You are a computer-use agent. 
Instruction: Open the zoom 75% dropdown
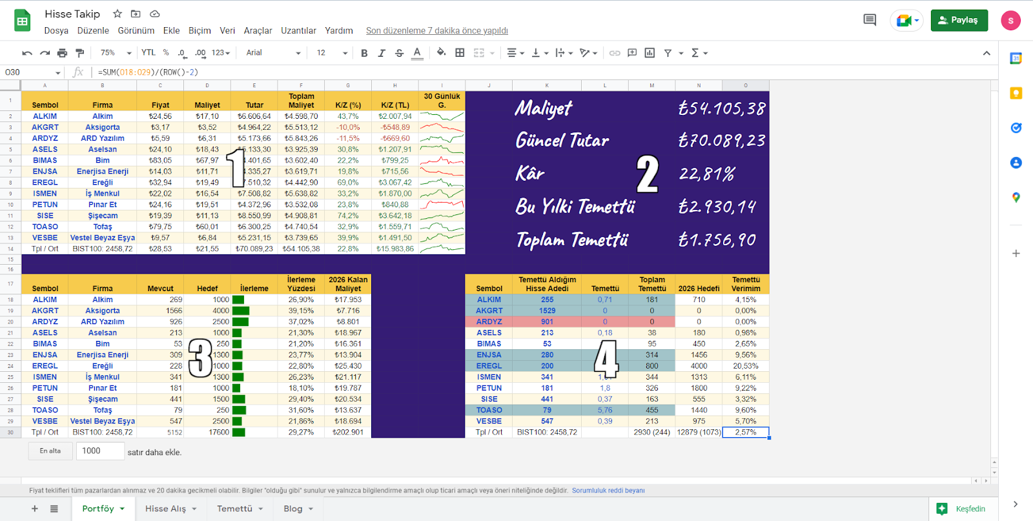[116, 53]
